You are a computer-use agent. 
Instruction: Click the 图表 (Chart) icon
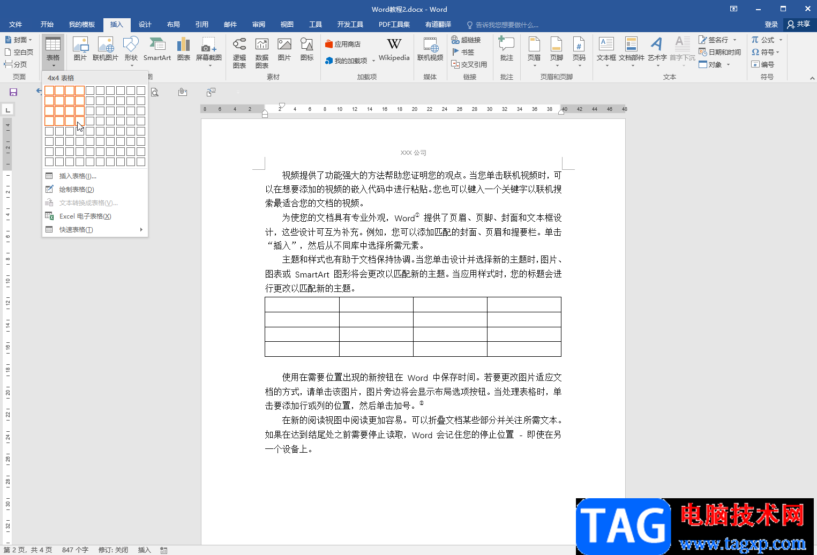pos(184,49)
